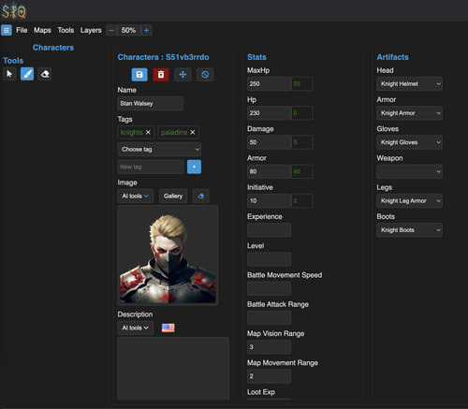This screenshot has width=468, height=409.
Task: Increase zoom with the plus stepper
Action: coord(146,30)
